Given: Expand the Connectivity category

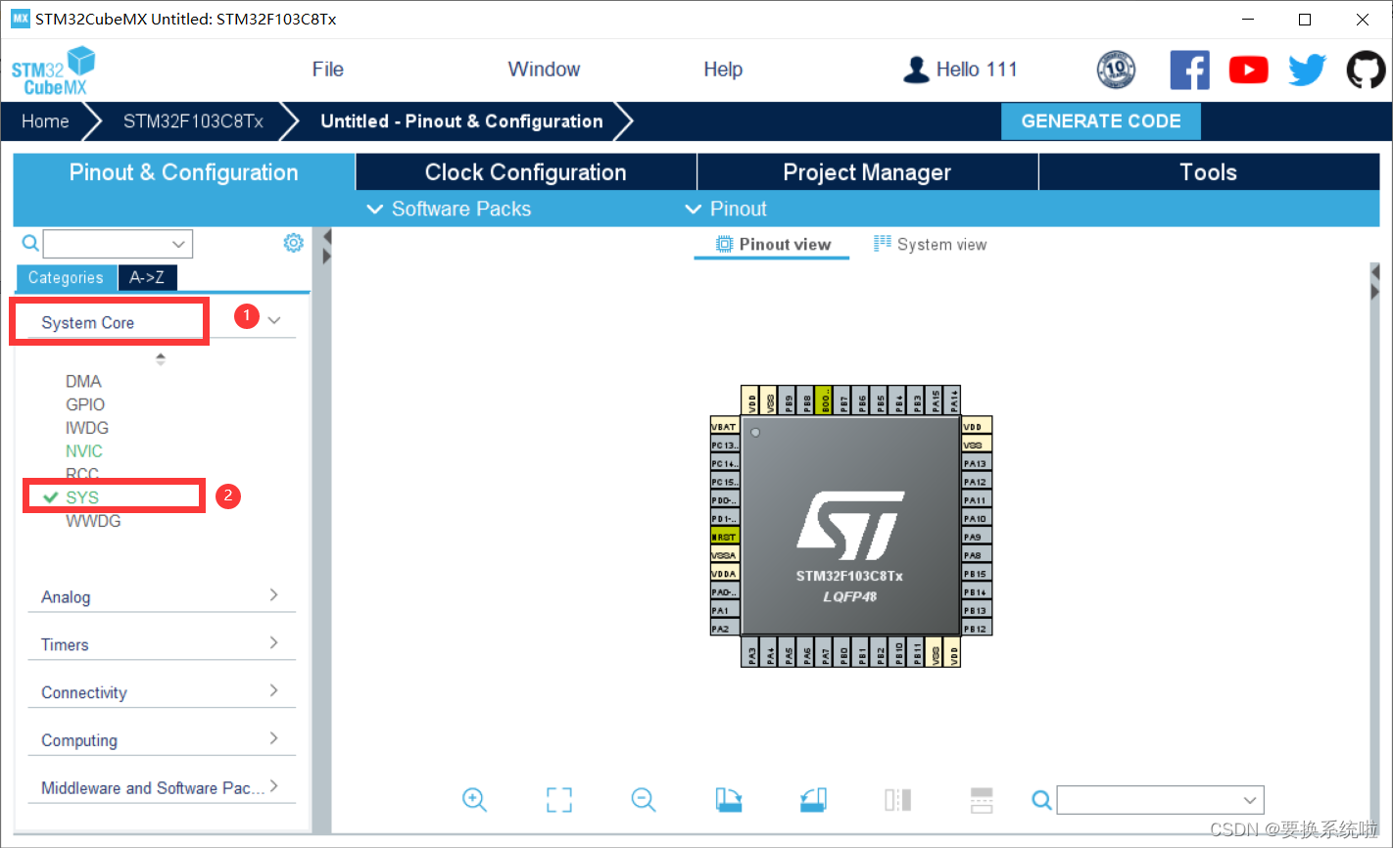Looking at the screenshot, I should pos(162,692).
